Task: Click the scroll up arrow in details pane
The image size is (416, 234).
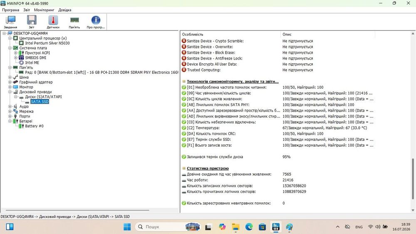Action: pyautogui.click(x=413, y=34)
